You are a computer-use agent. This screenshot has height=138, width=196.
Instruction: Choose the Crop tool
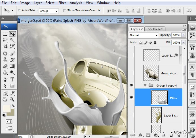pyautogui.click(x=5, y=46)
